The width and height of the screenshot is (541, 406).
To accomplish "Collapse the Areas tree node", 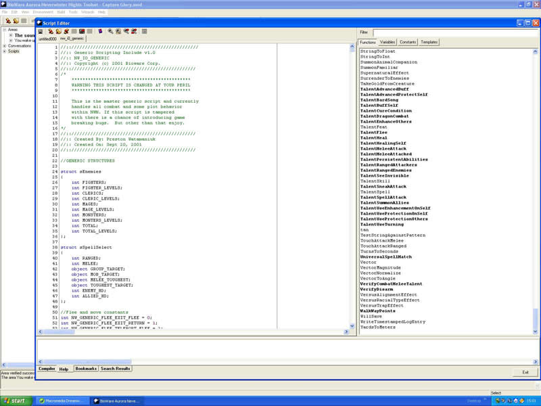I will pyautogui.click(x=5, y=30).
